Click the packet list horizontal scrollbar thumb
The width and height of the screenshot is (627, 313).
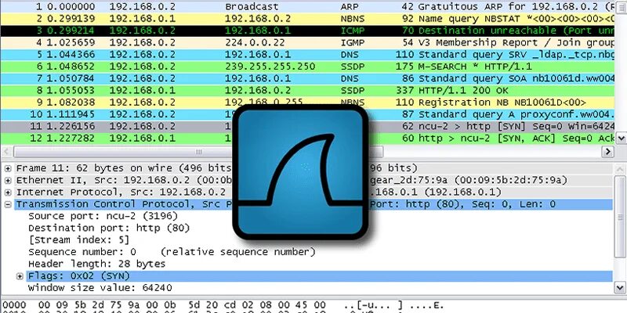[x=198, y=152]
